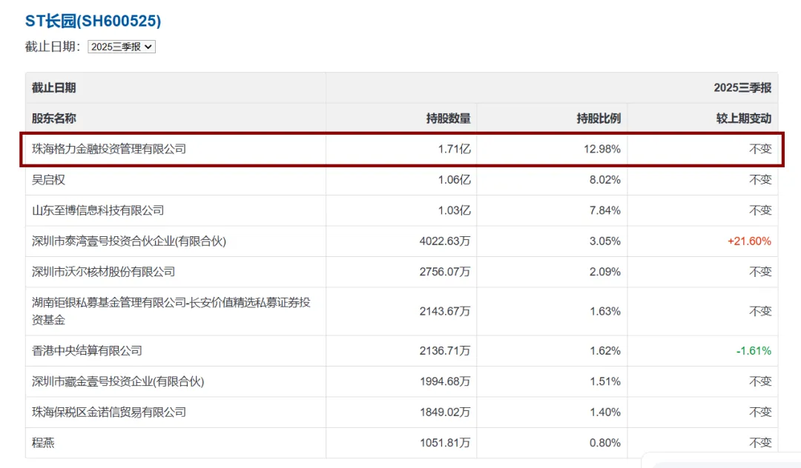Select the 4022.63万 holding amount
The width and height of the screenshot is (801, 468).
(445, 241)
